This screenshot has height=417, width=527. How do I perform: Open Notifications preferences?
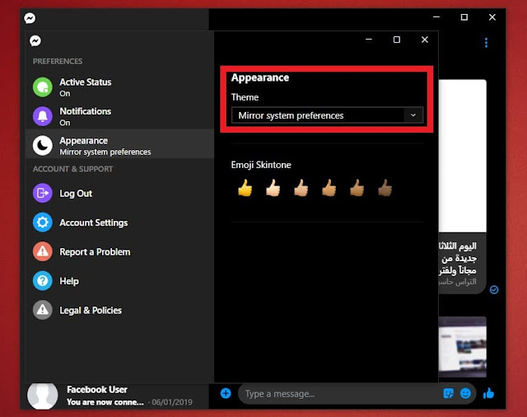pos(119,116)
